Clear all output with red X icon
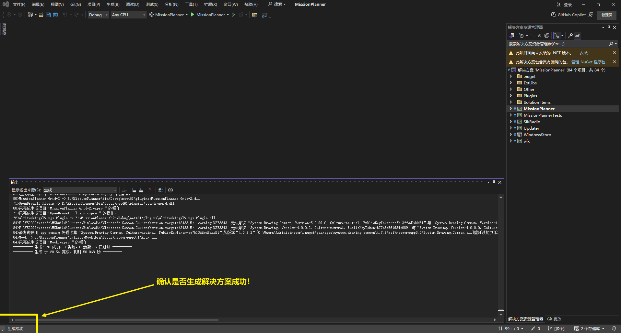Image resolution: width=621 pixels, height=333 pixels. 151,190
